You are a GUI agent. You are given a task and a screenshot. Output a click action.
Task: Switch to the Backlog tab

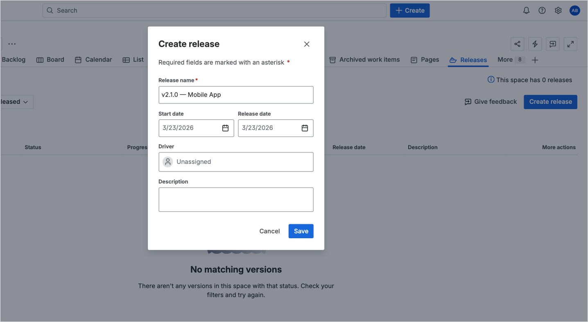(x=13, y=60)
